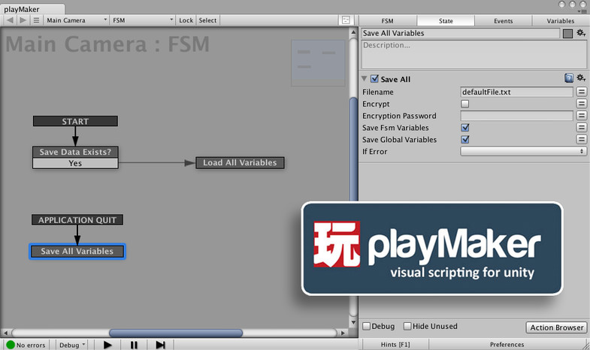Select the START event node
590x350 pixels.
click(75, 121)
